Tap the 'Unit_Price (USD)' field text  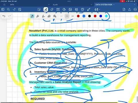pos(49,58)
